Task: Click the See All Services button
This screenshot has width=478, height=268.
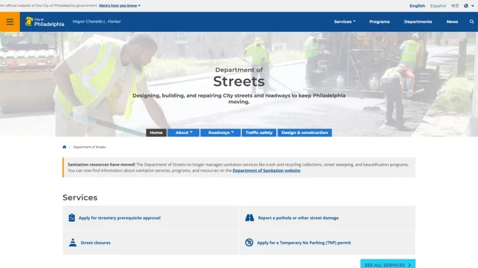Action: click(388, 264)
